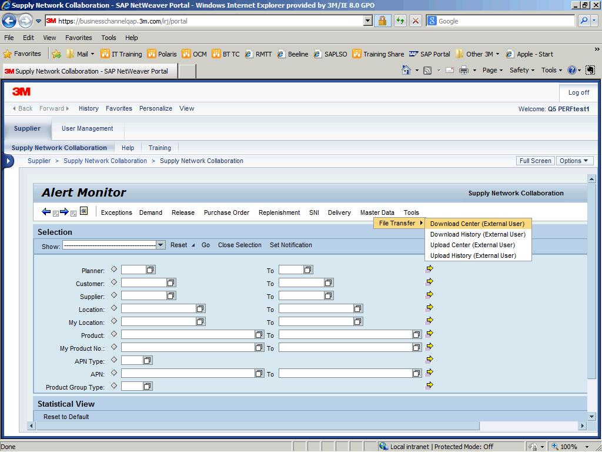Click Reset to Default in Statistical View

[66, 417]
